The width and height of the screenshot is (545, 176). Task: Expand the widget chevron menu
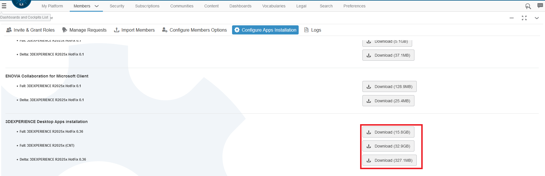(x=537, y=18)
